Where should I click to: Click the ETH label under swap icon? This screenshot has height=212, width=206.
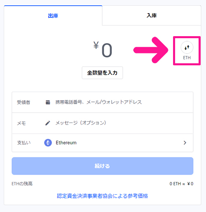(187, 58)
